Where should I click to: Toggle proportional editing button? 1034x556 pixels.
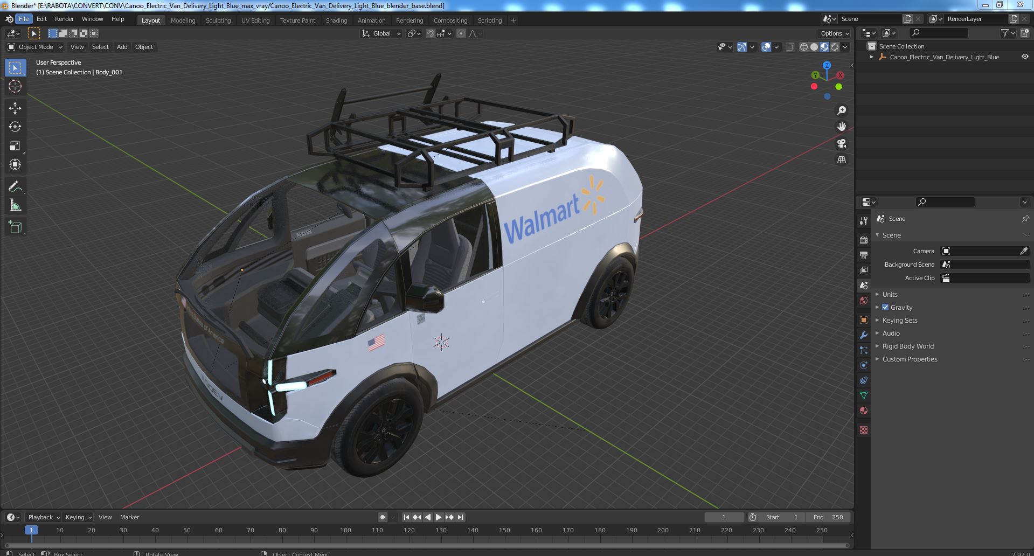click(461, 33)
